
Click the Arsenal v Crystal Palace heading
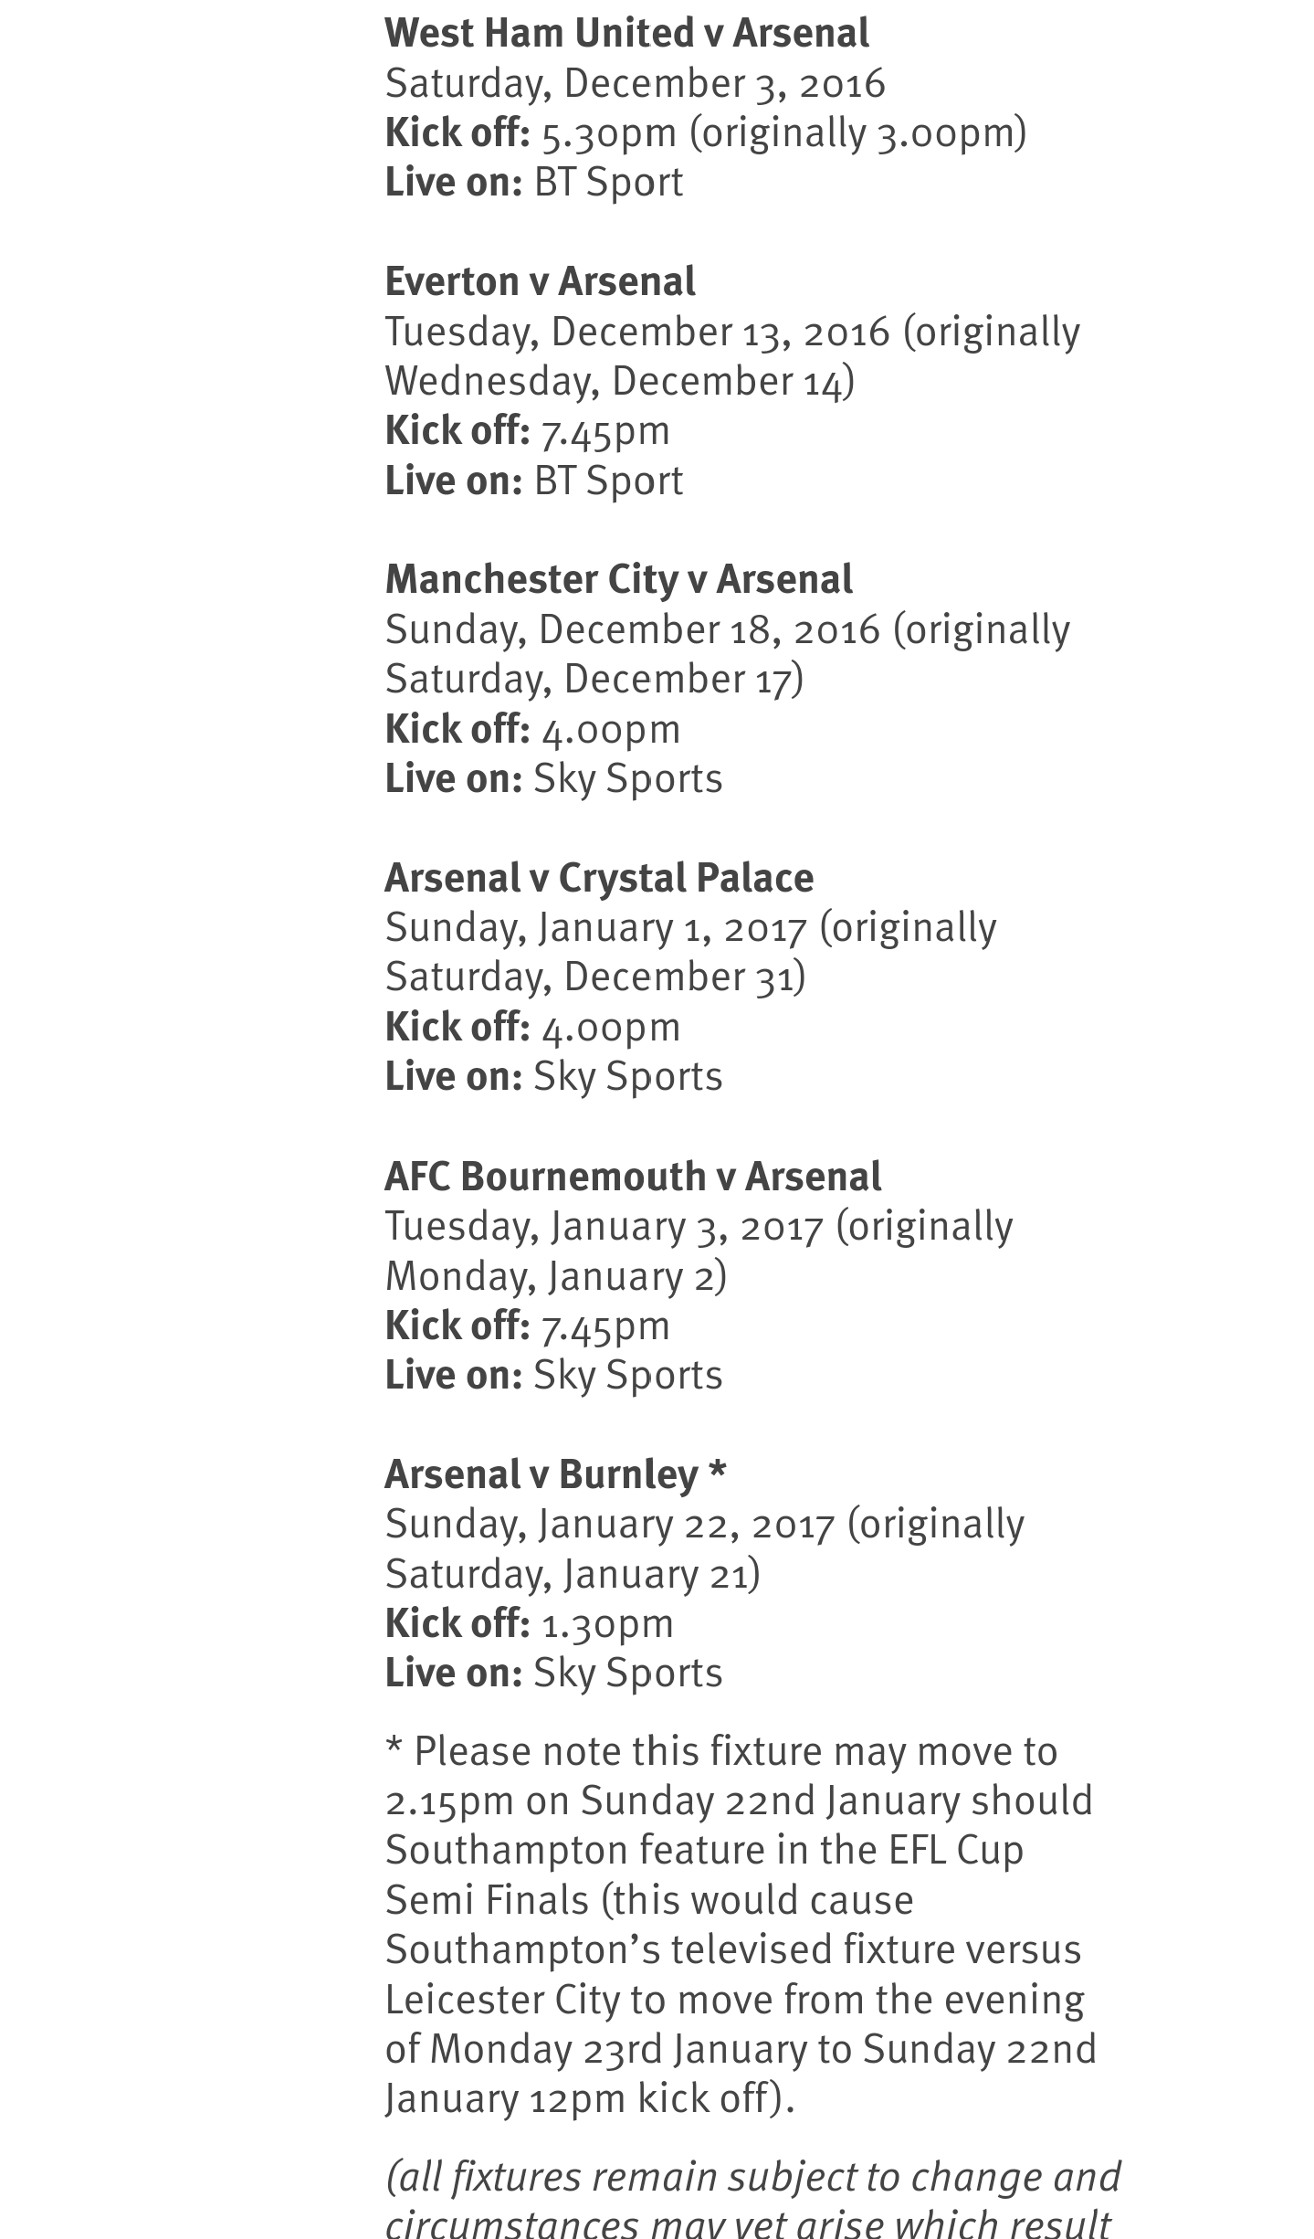click(x=598, y=878)
